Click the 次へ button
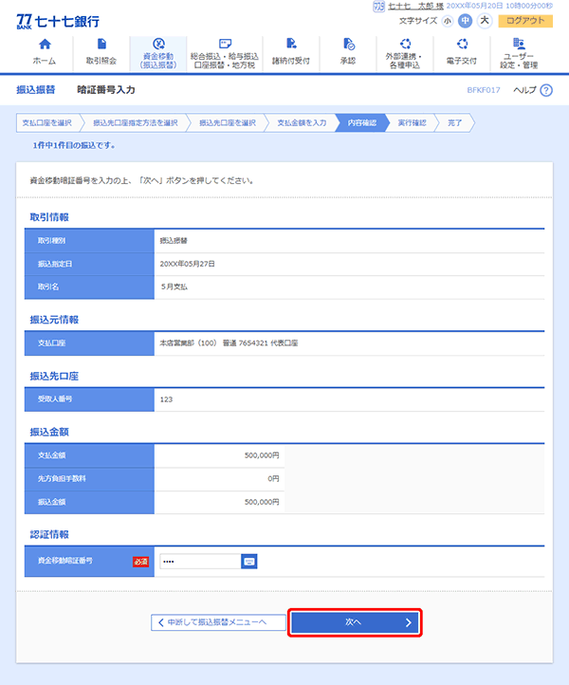569x685 pixels. (x=355, y=622)
